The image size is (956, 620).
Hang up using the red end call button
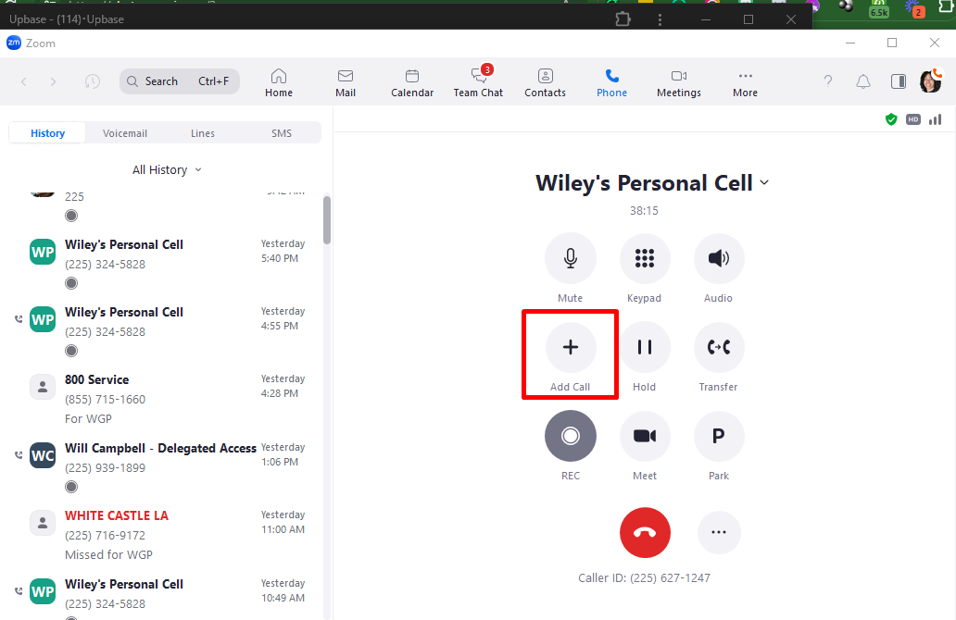[x=645, y=532]
